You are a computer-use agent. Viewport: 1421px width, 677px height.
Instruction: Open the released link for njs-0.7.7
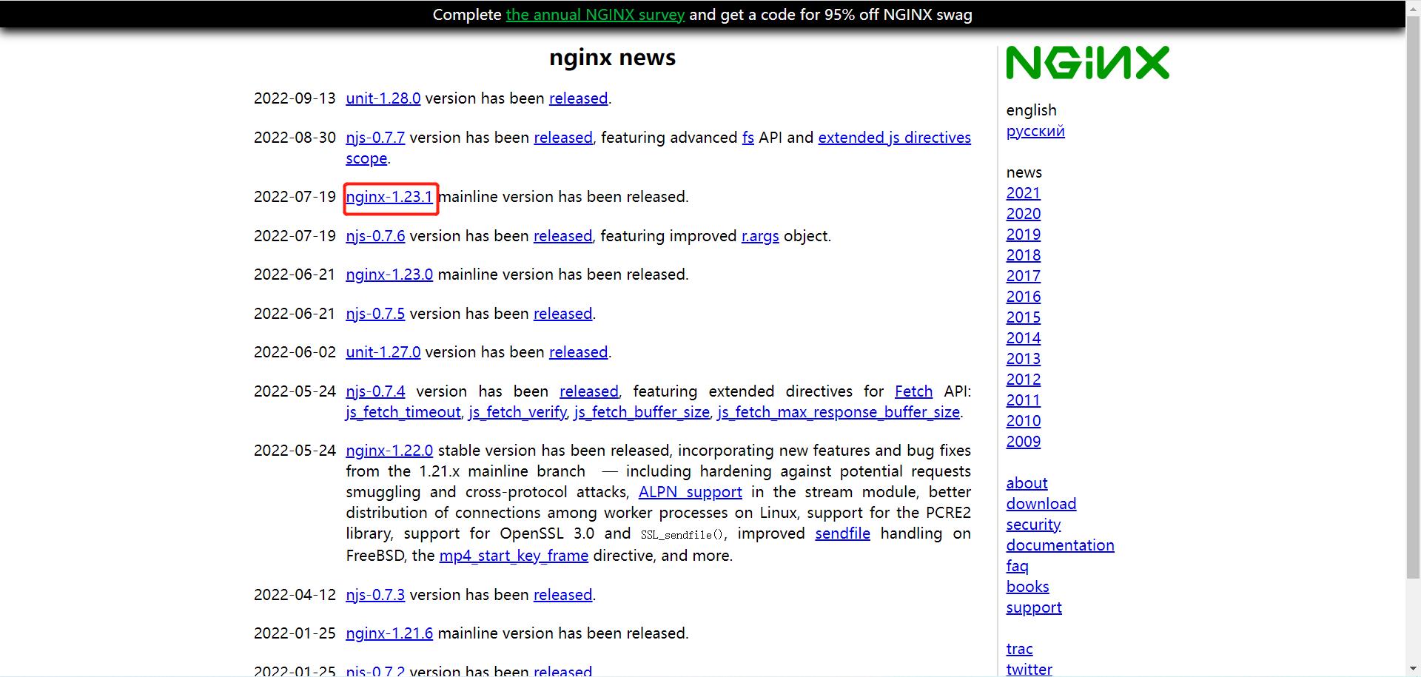tap(563, 138)
